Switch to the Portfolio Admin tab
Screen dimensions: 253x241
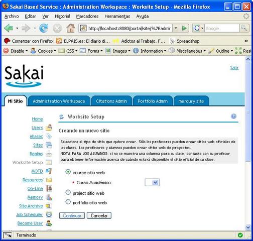153,101
